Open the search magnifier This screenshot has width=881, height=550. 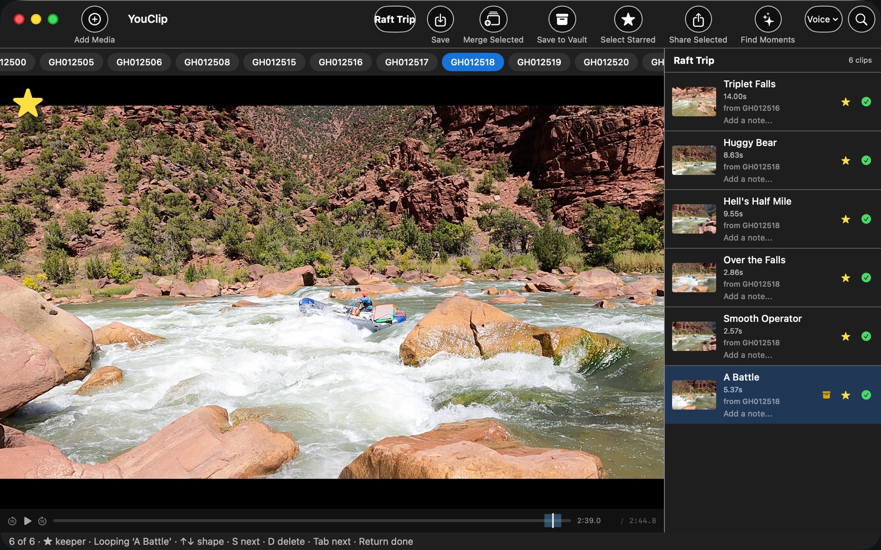pos(861,19)
